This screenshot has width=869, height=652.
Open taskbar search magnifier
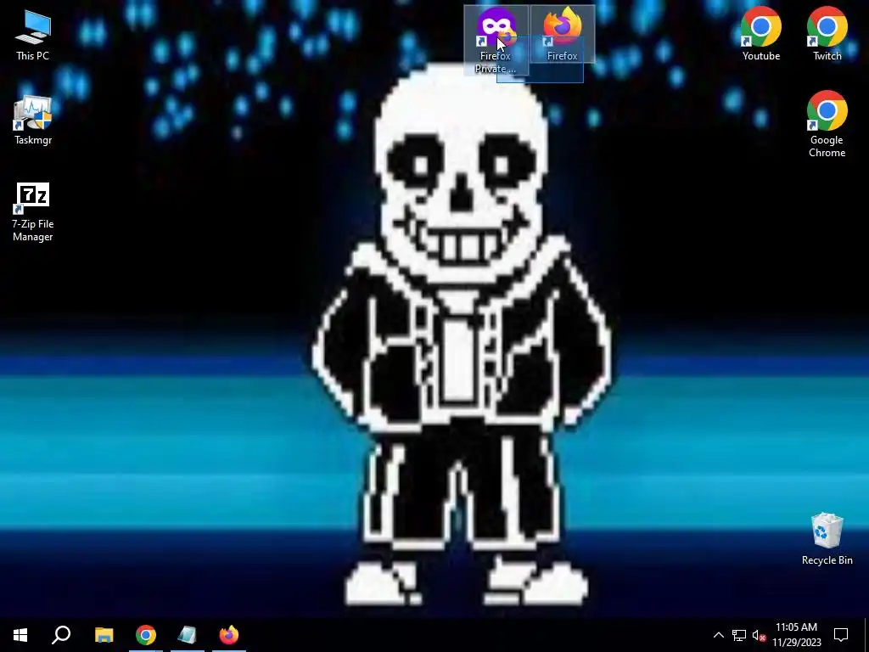61,635
